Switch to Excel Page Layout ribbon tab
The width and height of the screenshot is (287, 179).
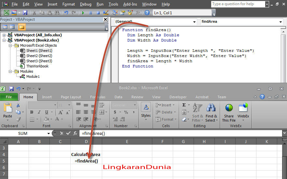(71, 97)
